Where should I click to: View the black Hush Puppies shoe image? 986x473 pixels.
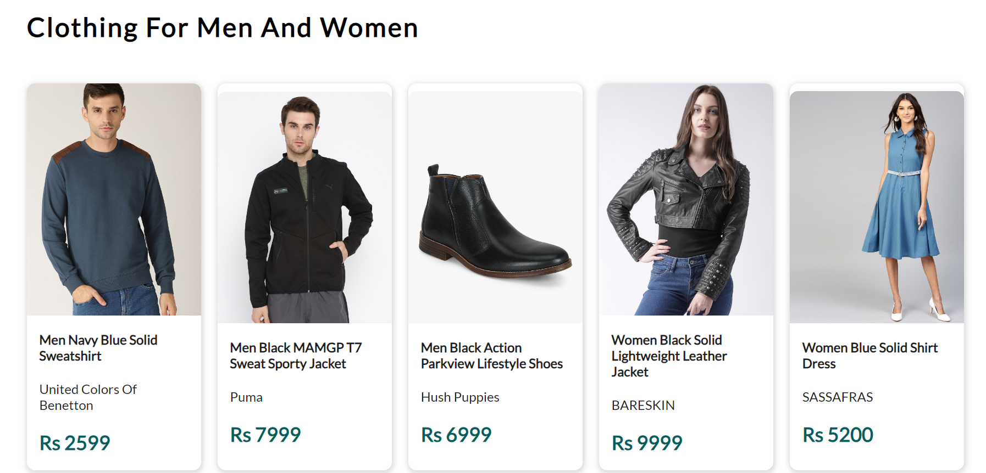[x=495, y=207]
